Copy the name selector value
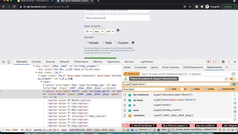238x134 pixels. tap(125, 110)
